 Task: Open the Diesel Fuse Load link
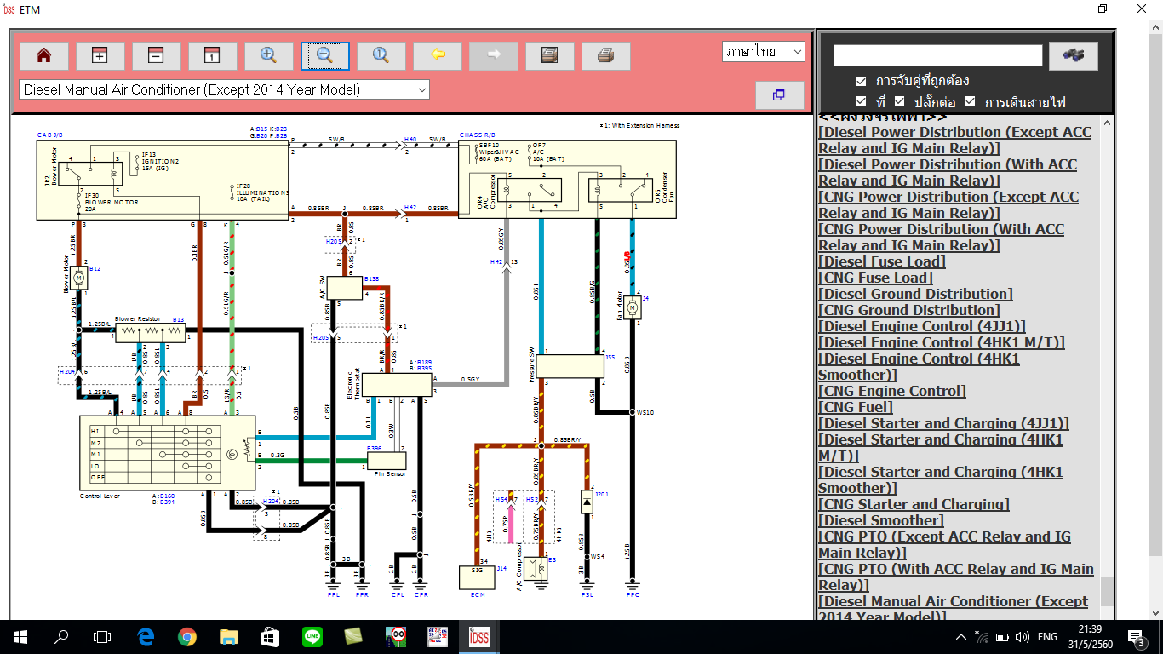(x=881, y=261)
